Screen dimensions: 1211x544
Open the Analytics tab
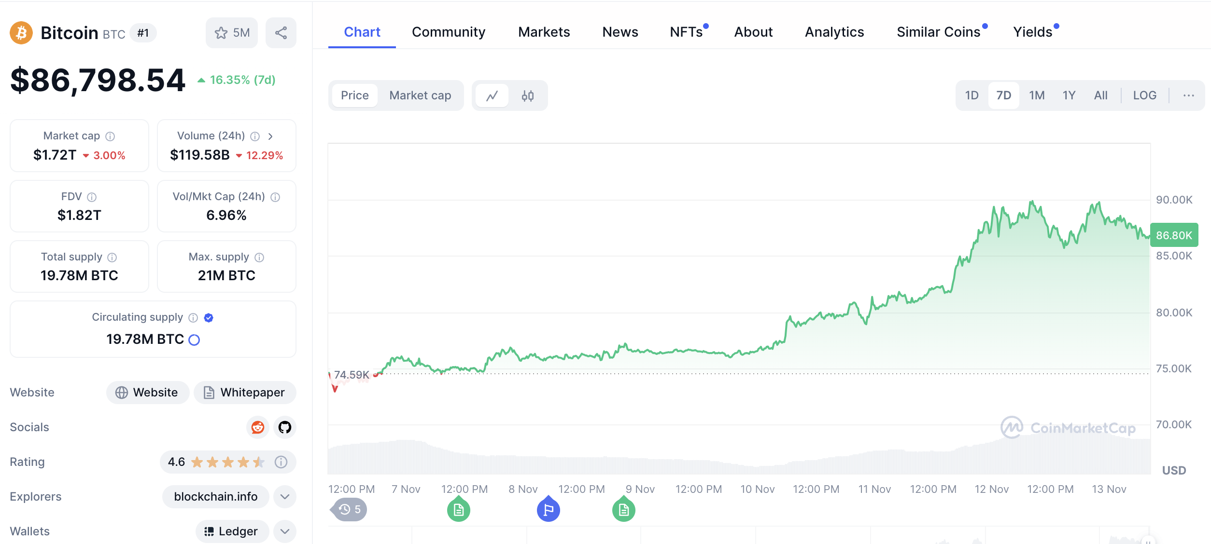[834, 32]
